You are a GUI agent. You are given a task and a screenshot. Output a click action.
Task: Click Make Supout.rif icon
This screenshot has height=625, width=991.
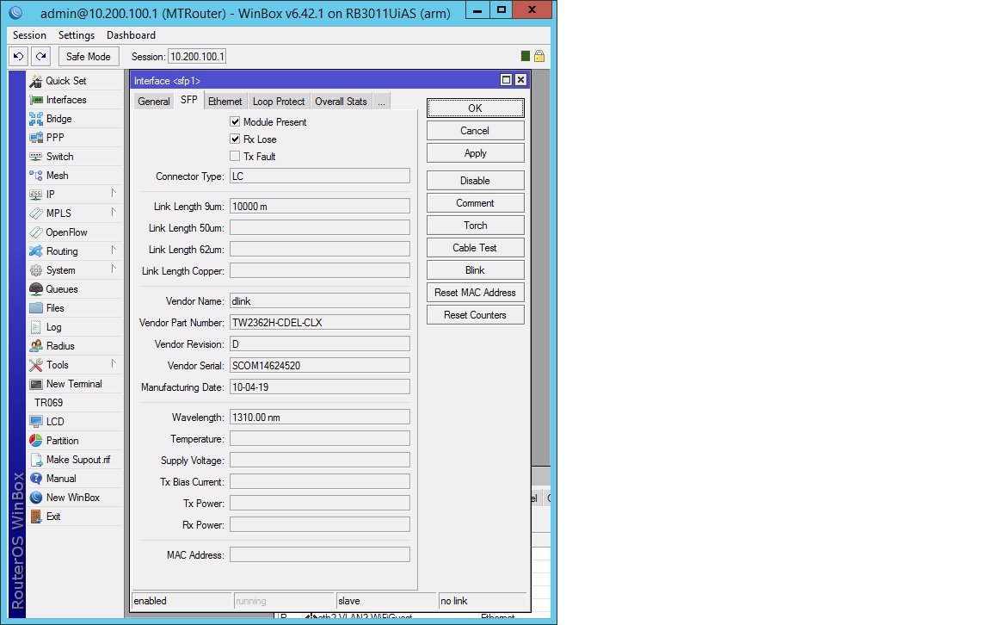pos(36,460)
